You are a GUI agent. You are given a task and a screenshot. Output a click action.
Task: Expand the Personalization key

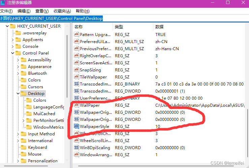[18, 161]
